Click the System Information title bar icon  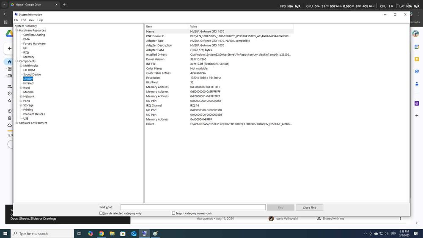[x=16, y=14]
